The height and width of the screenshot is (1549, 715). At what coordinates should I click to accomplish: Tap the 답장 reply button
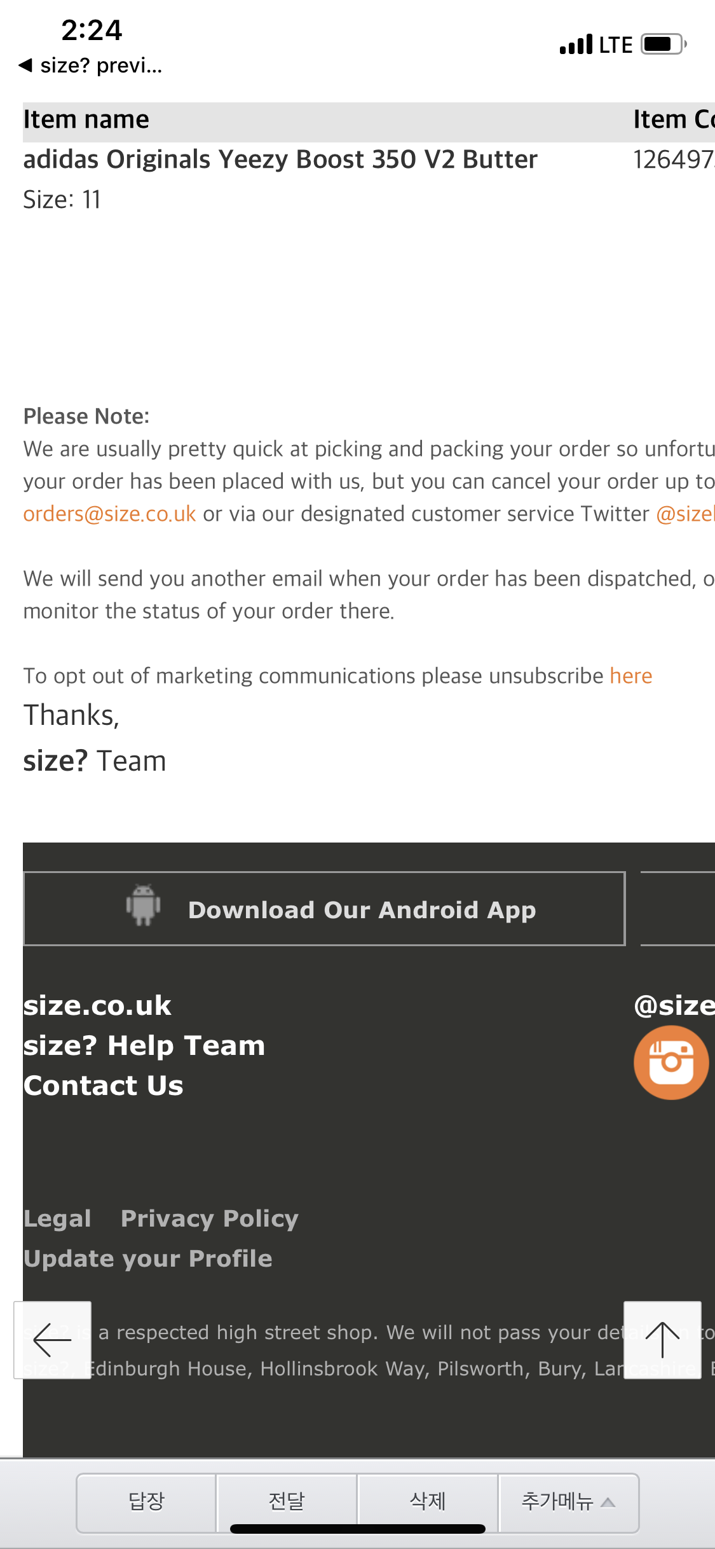coord(146,1502)
